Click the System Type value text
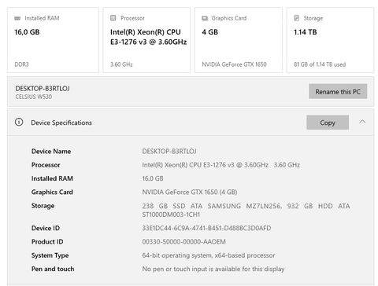Screen dimensions: 378x286 coord(209,255)
